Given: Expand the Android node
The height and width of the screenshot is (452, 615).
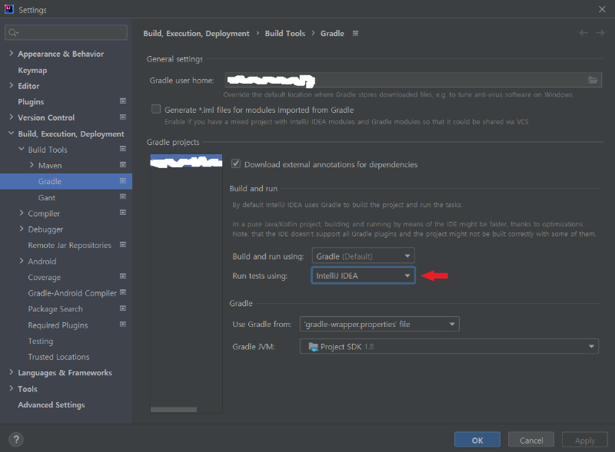Looking at the screenshot, I should point(22,261).
